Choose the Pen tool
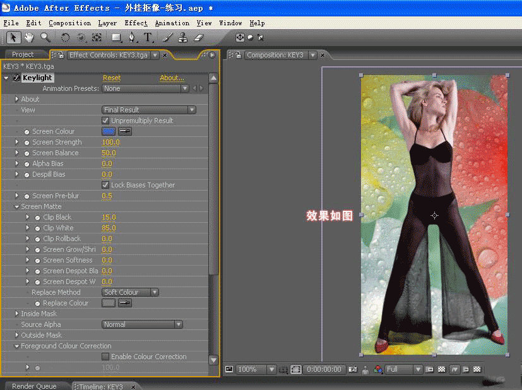The height and width of the screenshot is (390, 522). click(131, 37)
